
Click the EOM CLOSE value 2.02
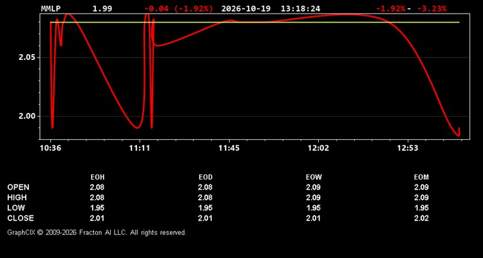pyautogui.click(x=421, y=218)
